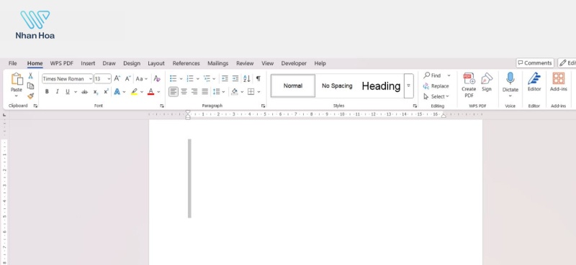This screenshot has height=265, width=576.
Task: Open the font color dropdown arrow
Action: 158,92
